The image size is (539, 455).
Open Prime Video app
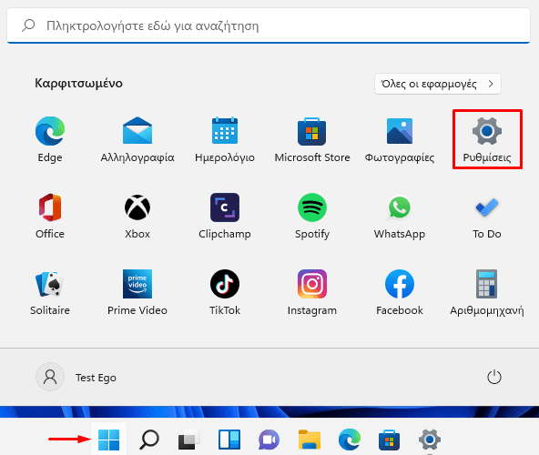click(137, 292)
